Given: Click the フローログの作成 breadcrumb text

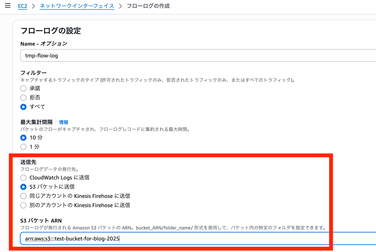Looking at the screenshot, I should (148, 6).
